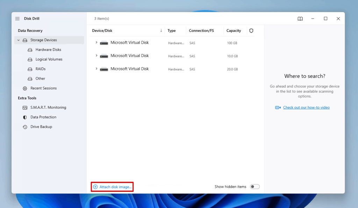Expand the 20.0 GB Microsoft Virtual Disk
The image size is (358, 208).
pyautogui.click(x=97, y=69)
